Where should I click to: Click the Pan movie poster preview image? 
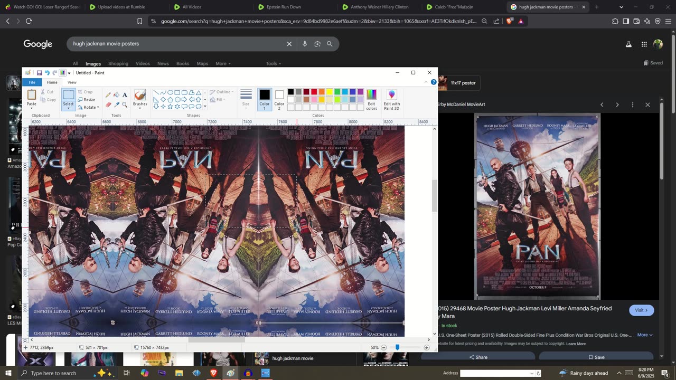pyautogui.click(x=537, y=207)
